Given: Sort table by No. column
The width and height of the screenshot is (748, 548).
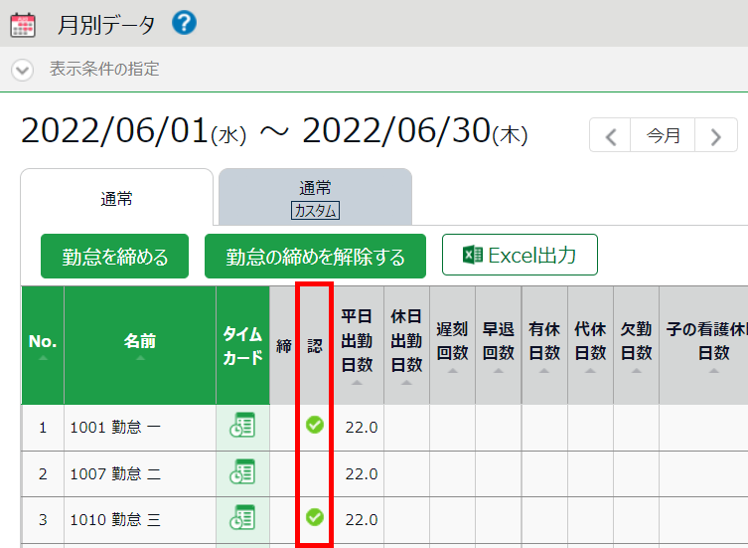Looking at the screenshot, I should (x=43, y=343).
